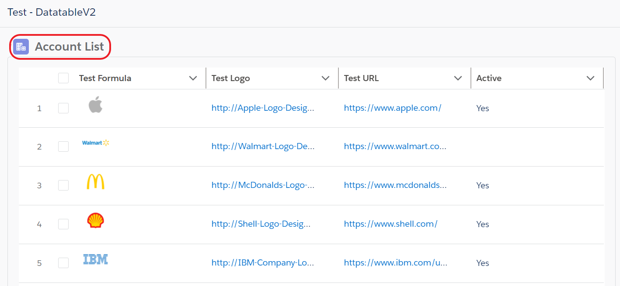The image size is (620, 286).
Task: Click the Shell logo image
Action: point(95,221)
